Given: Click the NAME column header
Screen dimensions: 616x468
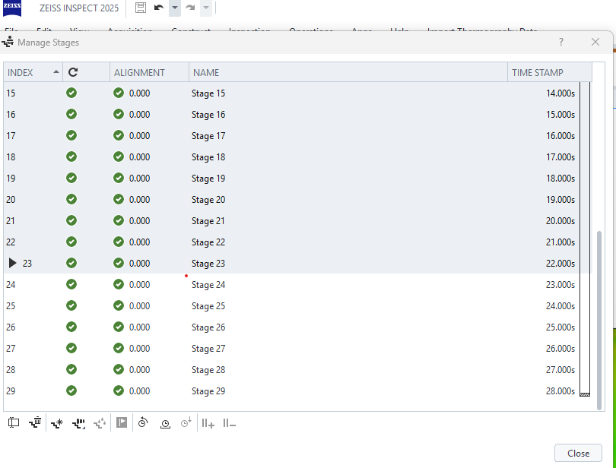Looking at the screenshot, I should point(205,72).
